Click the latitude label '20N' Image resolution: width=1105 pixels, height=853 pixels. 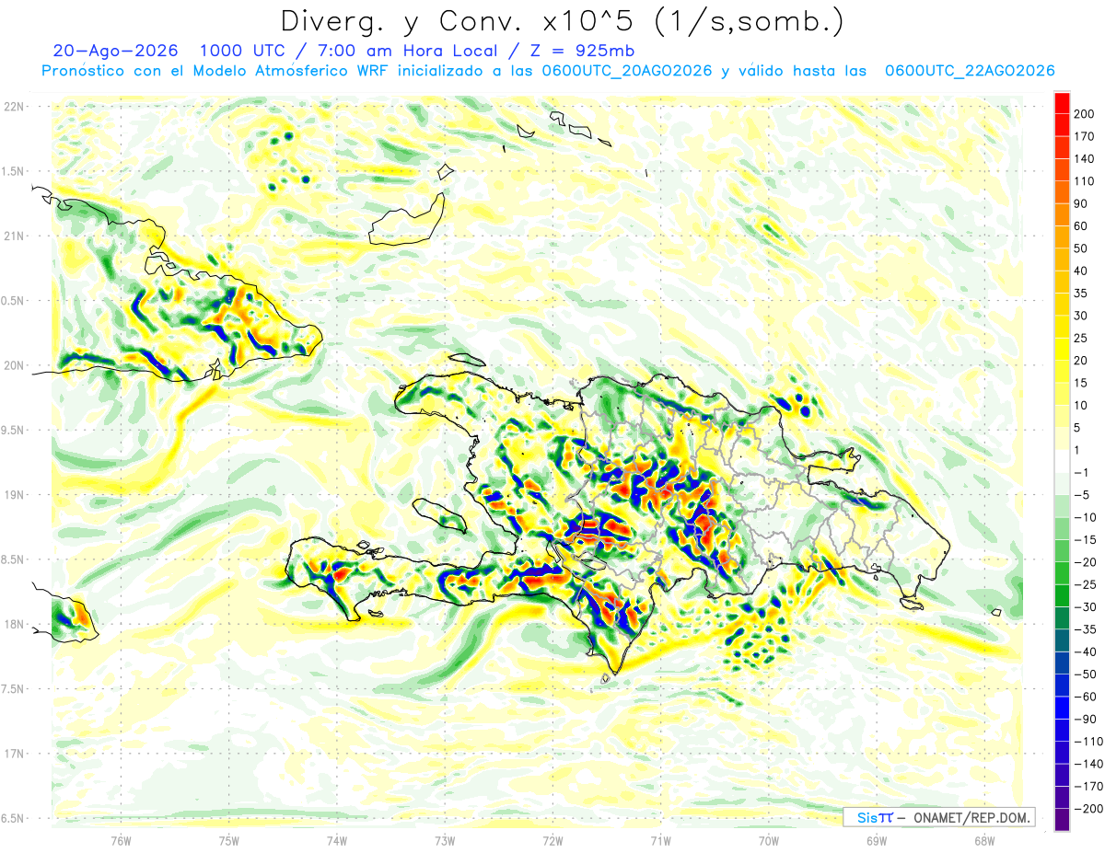click(15, 365)
